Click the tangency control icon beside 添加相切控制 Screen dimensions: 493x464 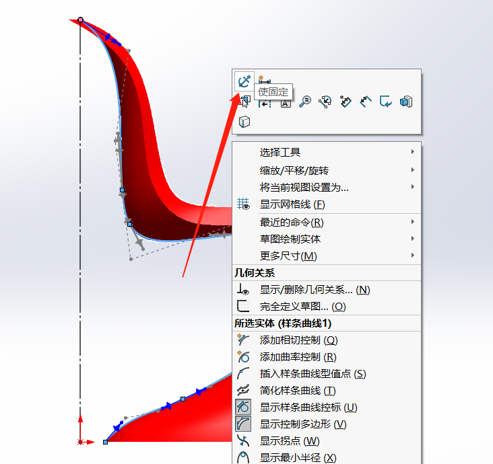click(x=243, y=340)
